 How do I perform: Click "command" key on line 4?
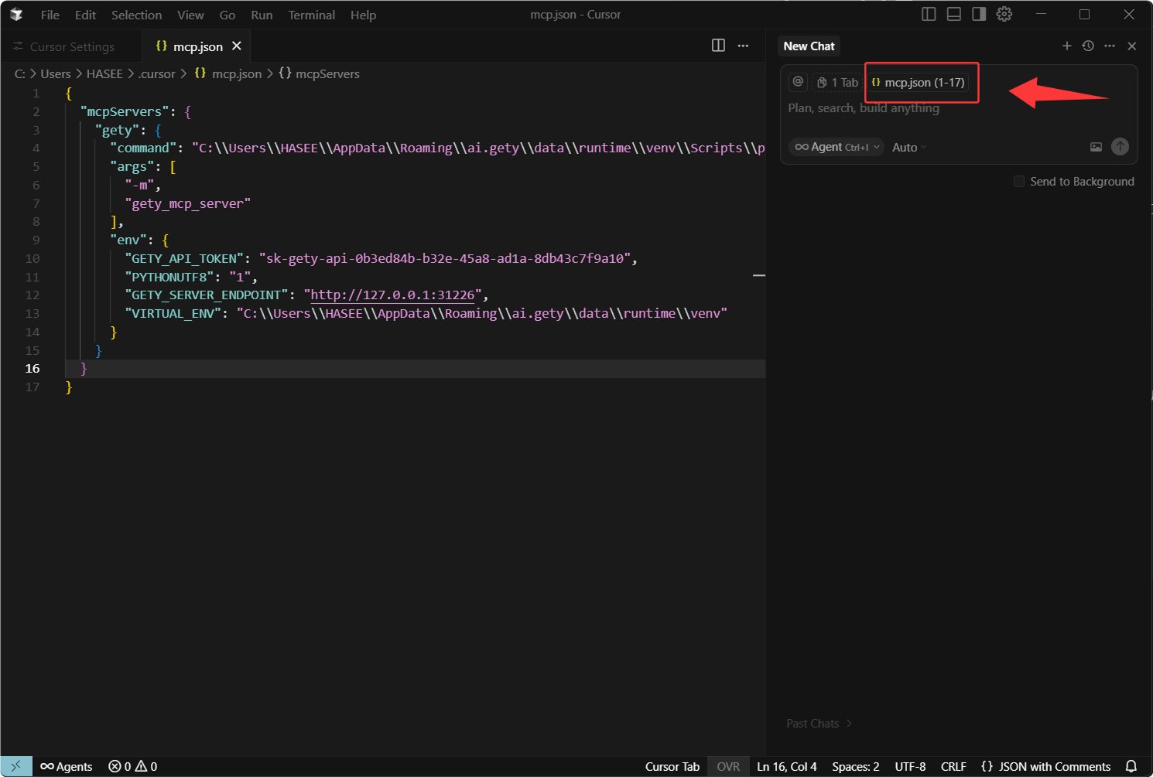(x=143, y=148)
